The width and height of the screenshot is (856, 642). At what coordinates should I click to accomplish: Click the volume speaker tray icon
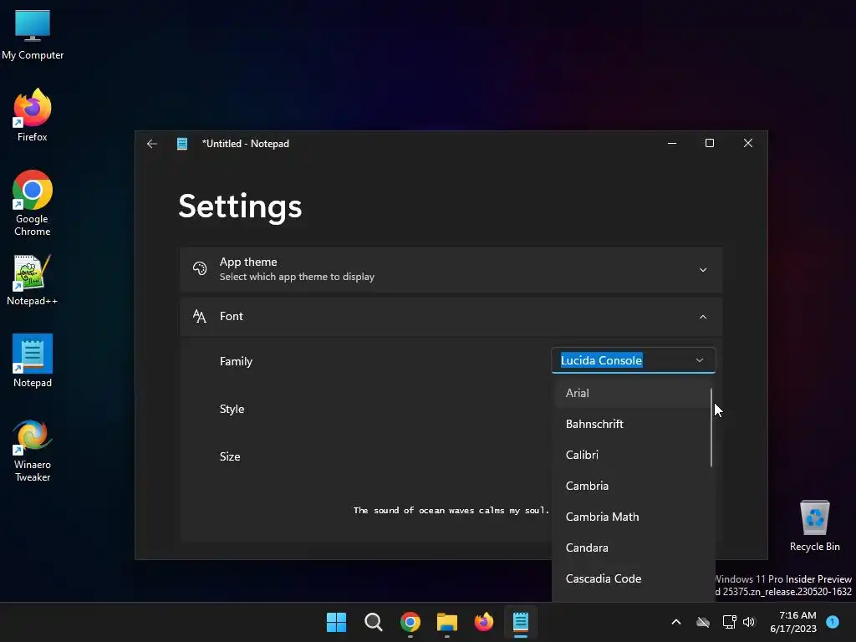tap(749, 622)
